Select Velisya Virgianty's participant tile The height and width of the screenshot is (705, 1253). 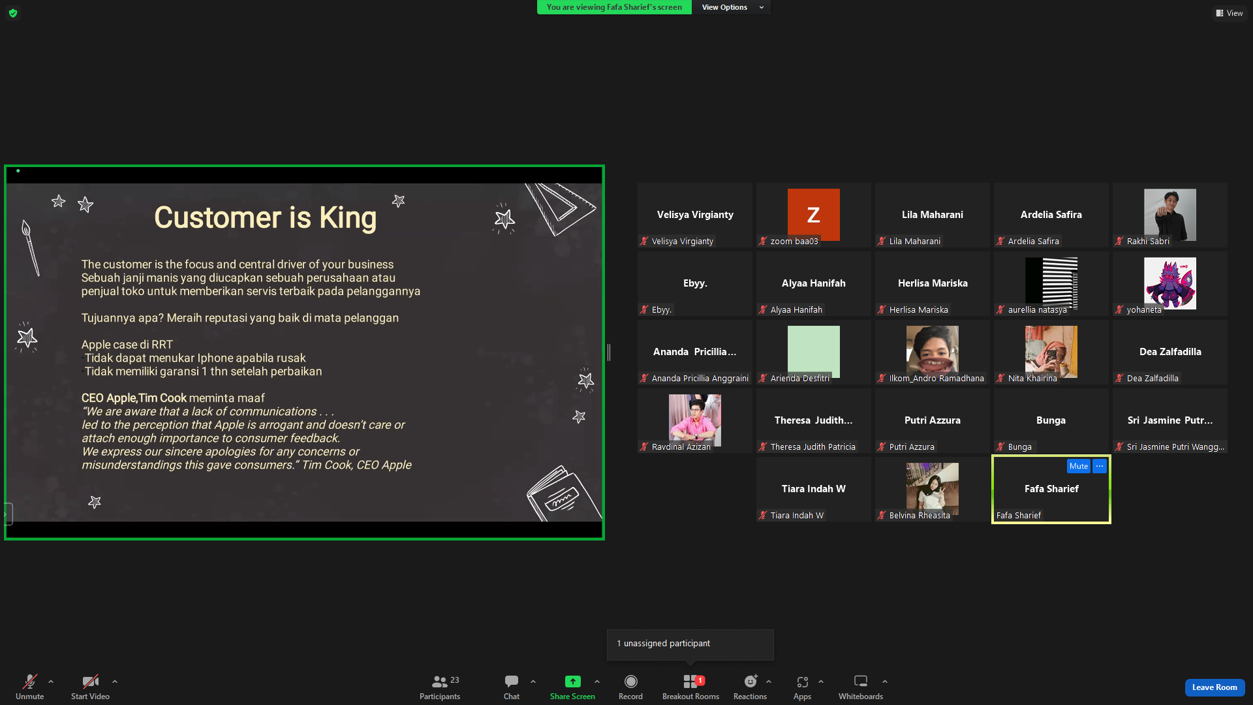click(x=695, y=215)
